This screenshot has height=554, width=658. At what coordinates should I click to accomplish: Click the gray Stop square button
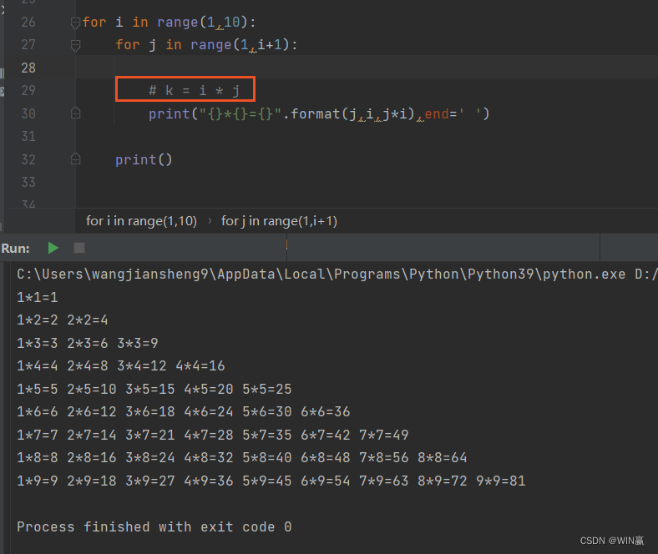[79, 248]
